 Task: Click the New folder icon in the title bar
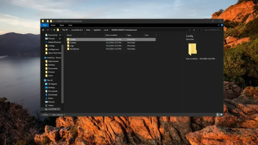51,21
